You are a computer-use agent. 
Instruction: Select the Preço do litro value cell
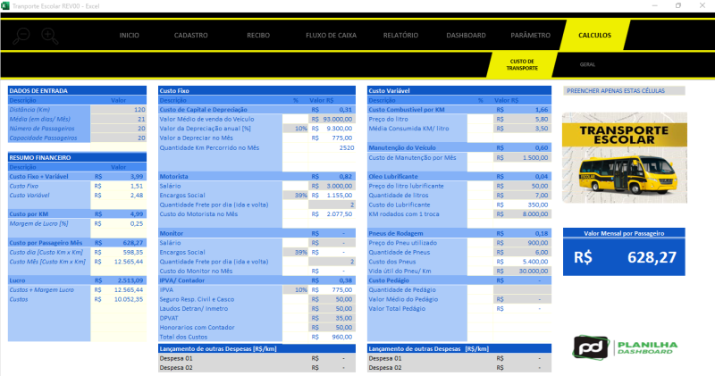tap(523, 119)
